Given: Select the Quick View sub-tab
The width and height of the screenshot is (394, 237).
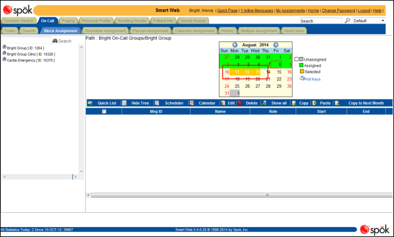Looking at the screenshot, I should pos(294,31).
